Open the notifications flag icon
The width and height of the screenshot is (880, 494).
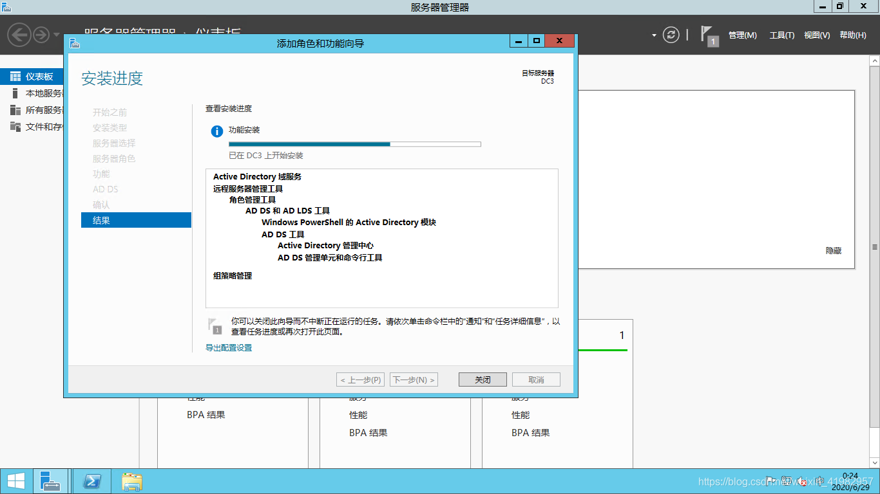pyautogui.click(x=709, y=35)
